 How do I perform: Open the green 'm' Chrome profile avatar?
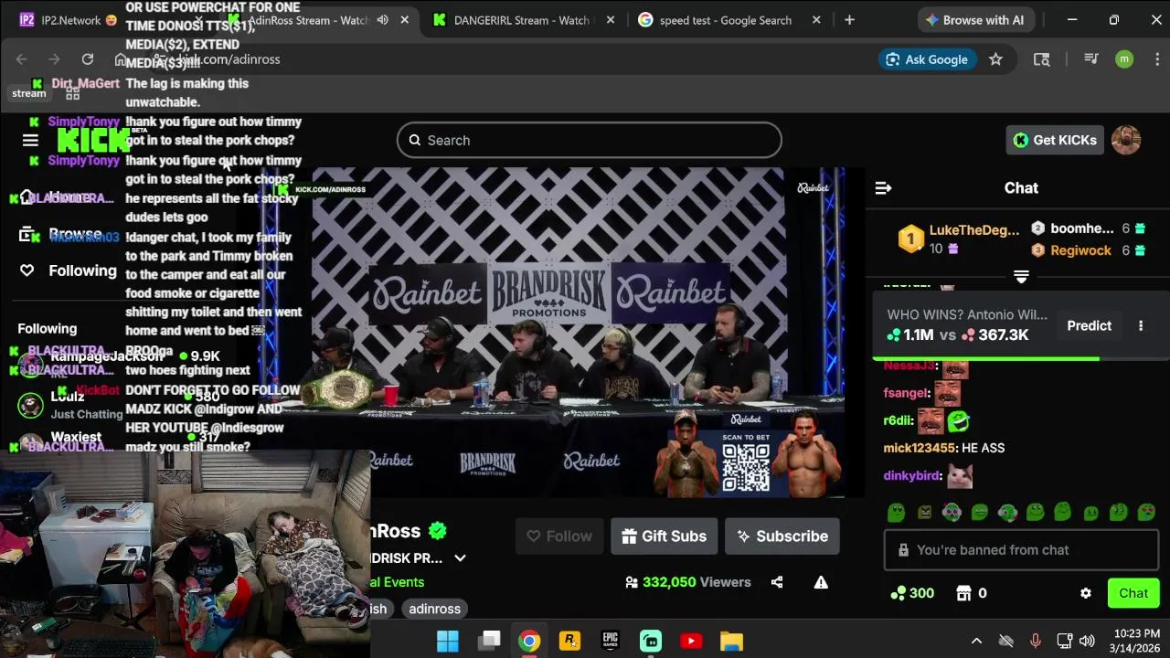tap(1124, 59)
